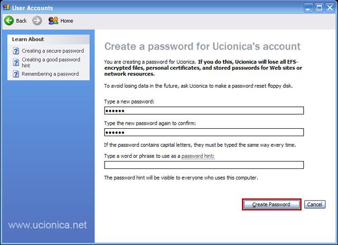Image resolution: width=338 pixels, height=245 pixels.
Task: Focus the Type a new password field
Action: 204,110
